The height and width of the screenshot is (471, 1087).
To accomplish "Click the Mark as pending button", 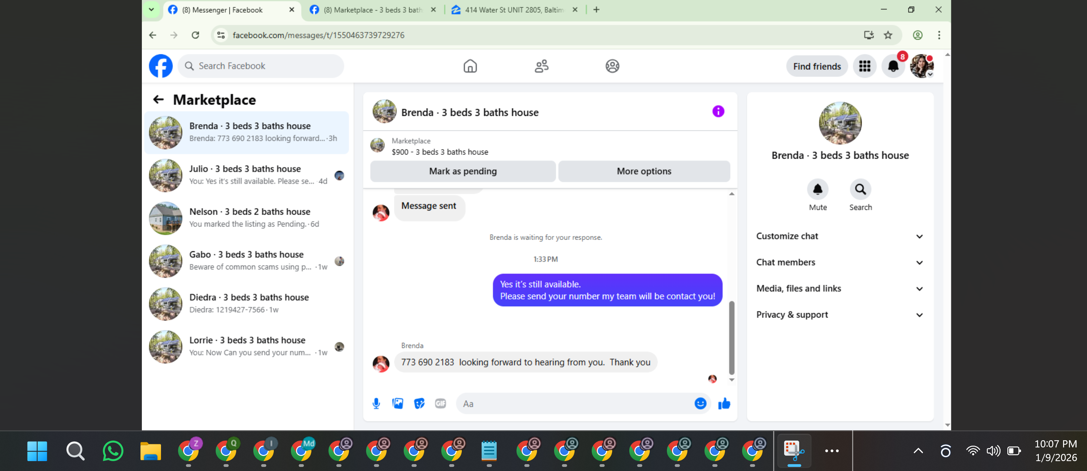I will pyautogui.click(x=462, y=171).
